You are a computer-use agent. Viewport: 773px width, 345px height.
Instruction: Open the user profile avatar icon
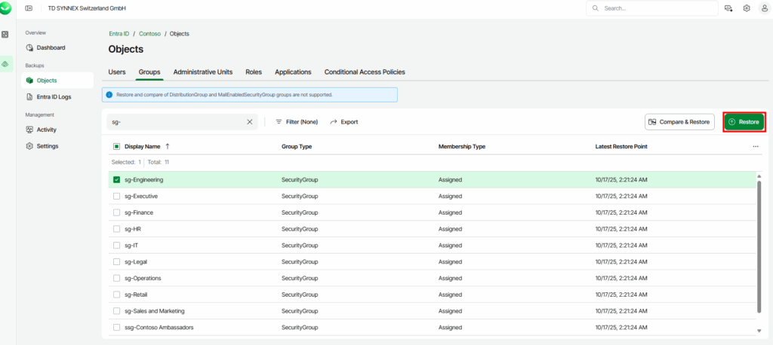pyautogui.click(x=764, y=8)
